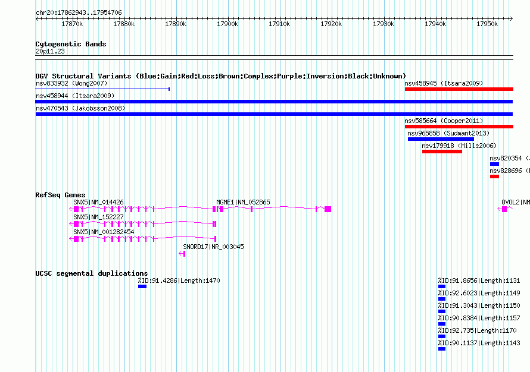The height and width of the screenshot is (372, 530).
Task: Click the %ID:91.8656|Length:1131 label
Action: click(x=479, y=280)
